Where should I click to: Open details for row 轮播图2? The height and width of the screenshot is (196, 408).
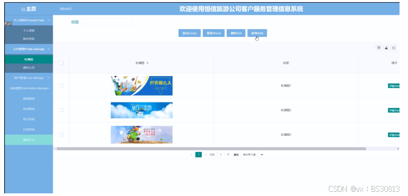pyautogui.click(x=394, y=110)
